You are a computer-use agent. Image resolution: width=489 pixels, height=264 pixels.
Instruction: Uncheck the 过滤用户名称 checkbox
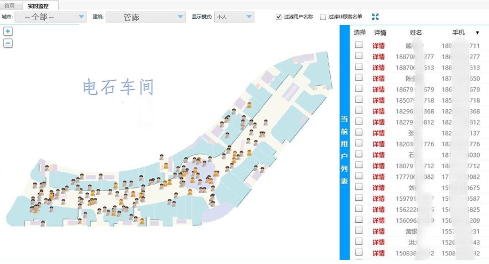(279, 17)
